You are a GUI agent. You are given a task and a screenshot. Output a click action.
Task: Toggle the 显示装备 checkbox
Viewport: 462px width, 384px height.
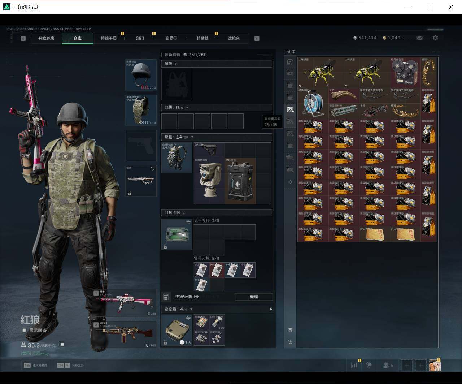coord(24,330)
